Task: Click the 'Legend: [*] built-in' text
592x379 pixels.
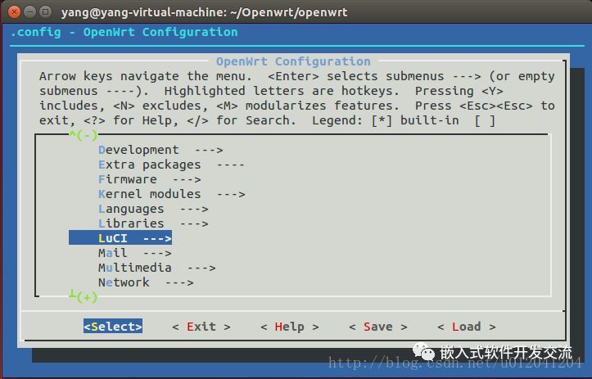Action: tap(386, 121)
